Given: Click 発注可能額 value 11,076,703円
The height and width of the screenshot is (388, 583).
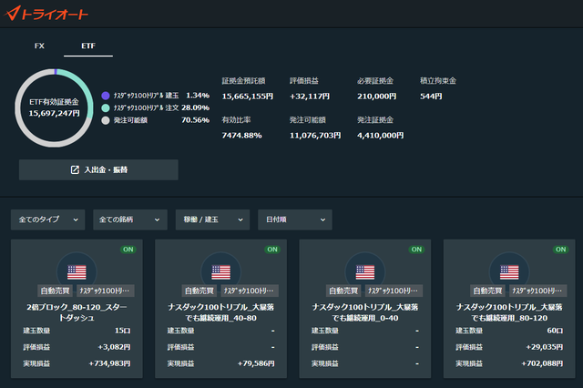Looking at the screenshot, I should (315, 136).
